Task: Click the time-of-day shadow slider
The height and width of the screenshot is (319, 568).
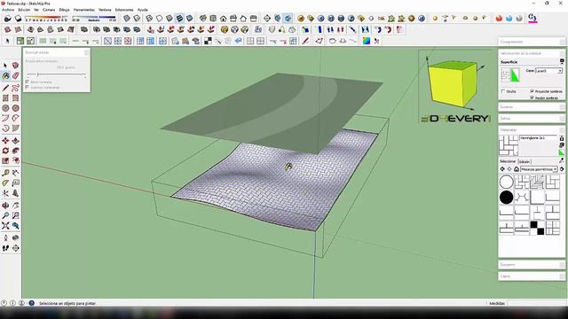Action: click(x=94, y=18)
